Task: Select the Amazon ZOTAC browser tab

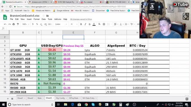Action: point(41,2)
